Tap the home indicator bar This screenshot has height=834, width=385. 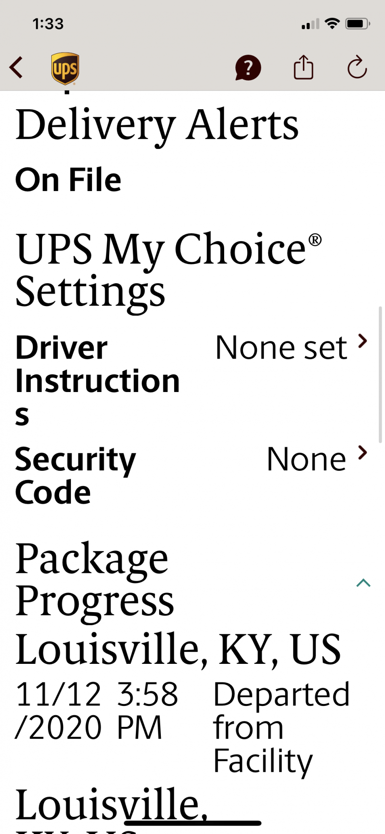(x=192, y=823)
